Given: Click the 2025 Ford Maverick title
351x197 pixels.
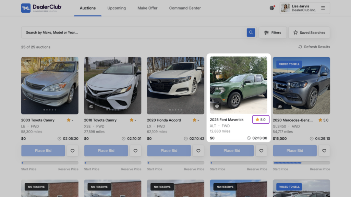Looking at the screenshot, I should [227, 120].
